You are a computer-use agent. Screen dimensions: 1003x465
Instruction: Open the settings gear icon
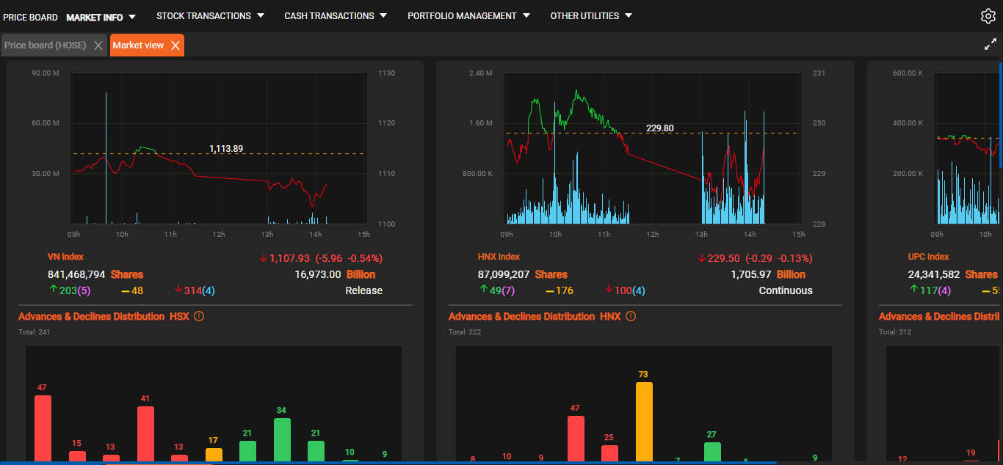[988, 16]
